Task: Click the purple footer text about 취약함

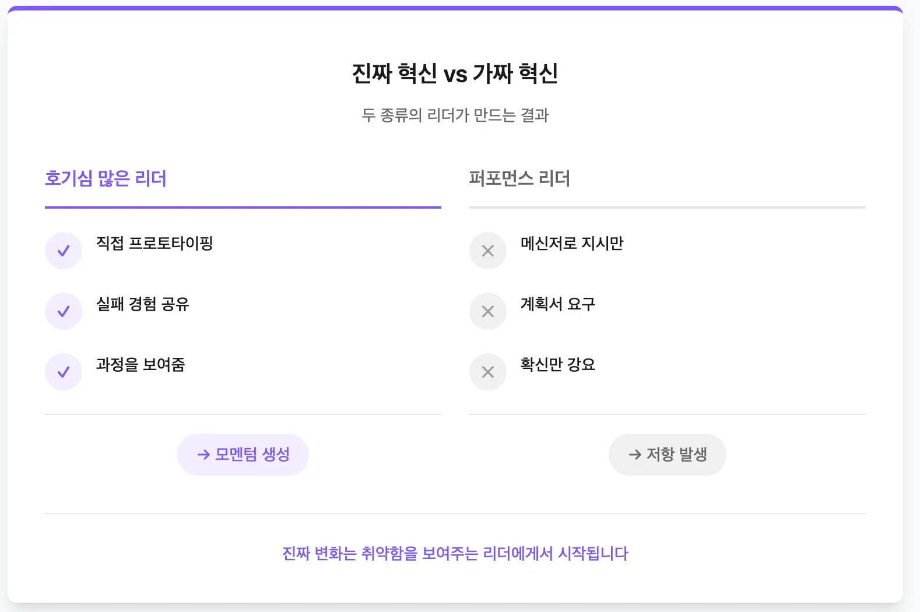Action: [x=455, y=553]
